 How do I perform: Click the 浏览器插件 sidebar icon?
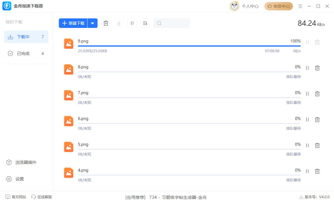click(9, 162)
